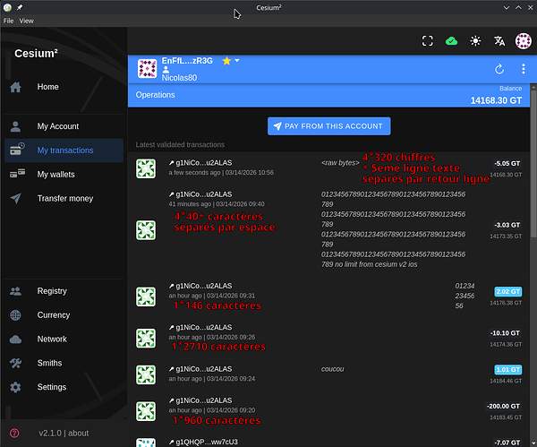Open Registry in the sidebar
The width and height of the screenshot is (537, 447).
point(64,291)
